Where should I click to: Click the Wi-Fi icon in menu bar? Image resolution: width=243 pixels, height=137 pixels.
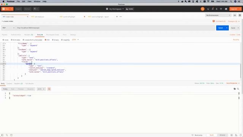tap(208, 2)
